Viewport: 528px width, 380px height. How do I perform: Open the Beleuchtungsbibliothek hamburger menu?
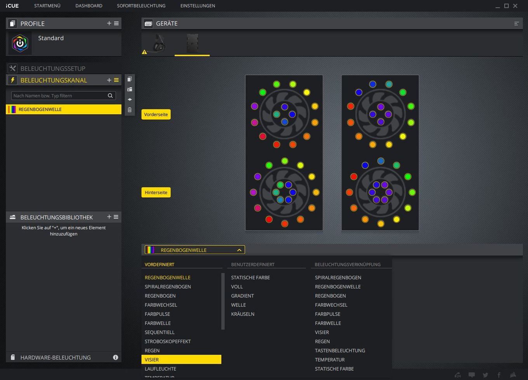[116, 217]
